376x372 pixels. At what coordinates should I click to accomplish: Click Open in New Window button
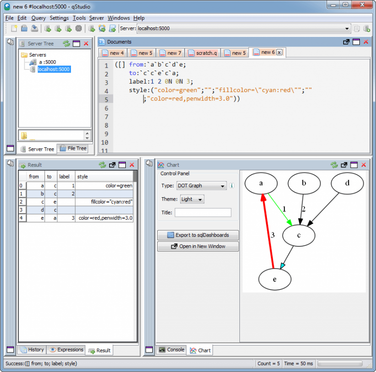tap(198, 246)
